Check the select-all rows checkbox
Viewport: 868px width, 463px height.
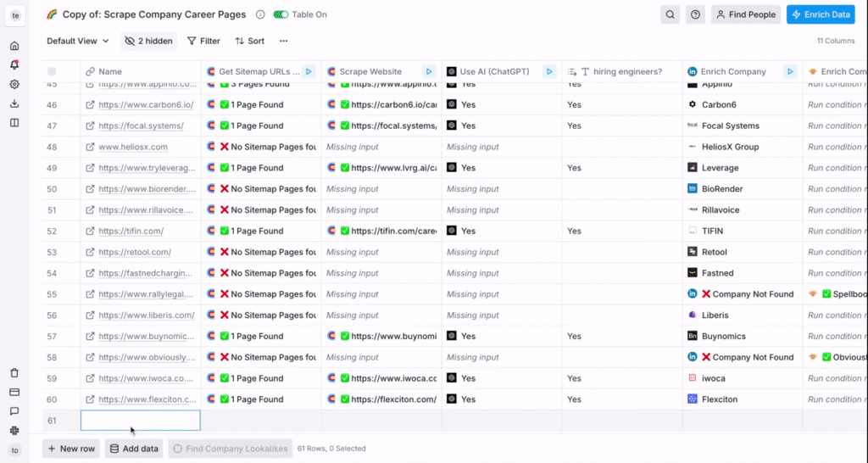tap(52, 72)
